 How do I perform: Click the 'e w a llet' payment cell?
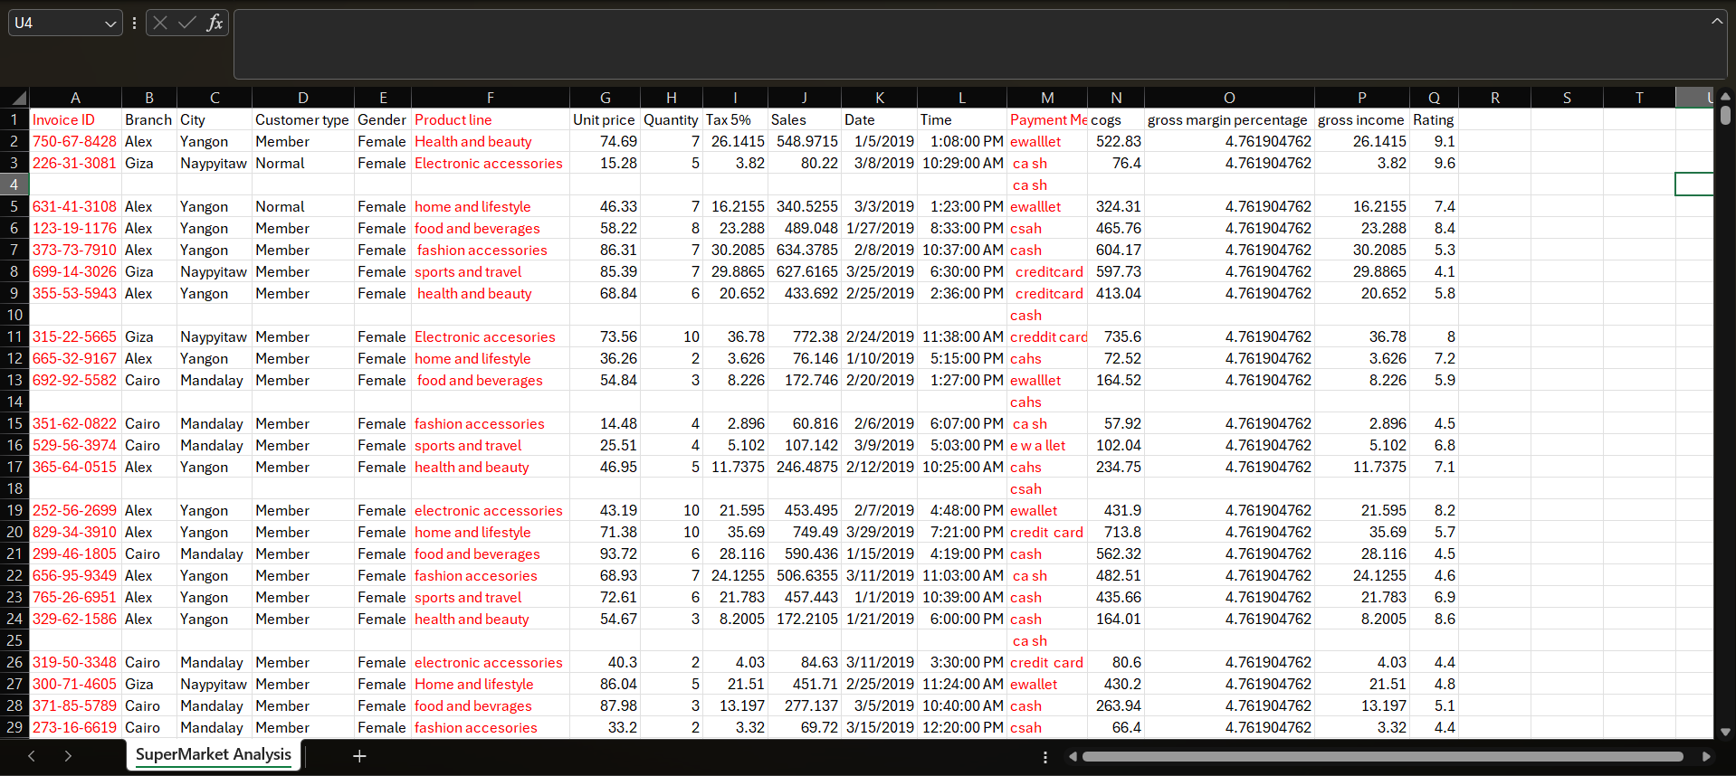1047,445
